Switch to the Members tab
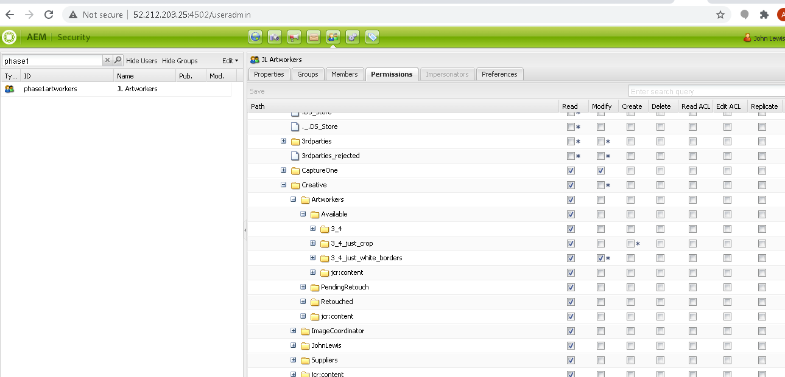This screenshot has height=377, width=785. coord(345,74)
